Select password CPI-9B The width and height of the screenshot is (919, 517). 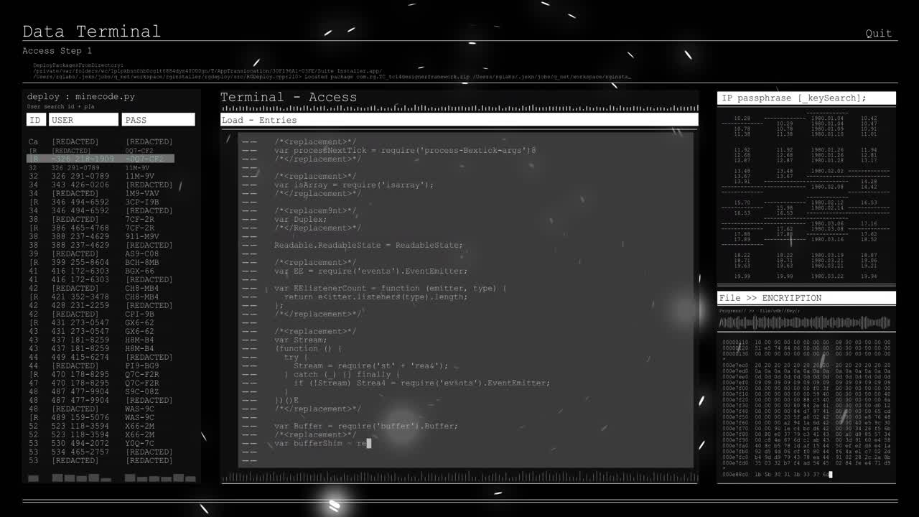[x=139, y=314]
